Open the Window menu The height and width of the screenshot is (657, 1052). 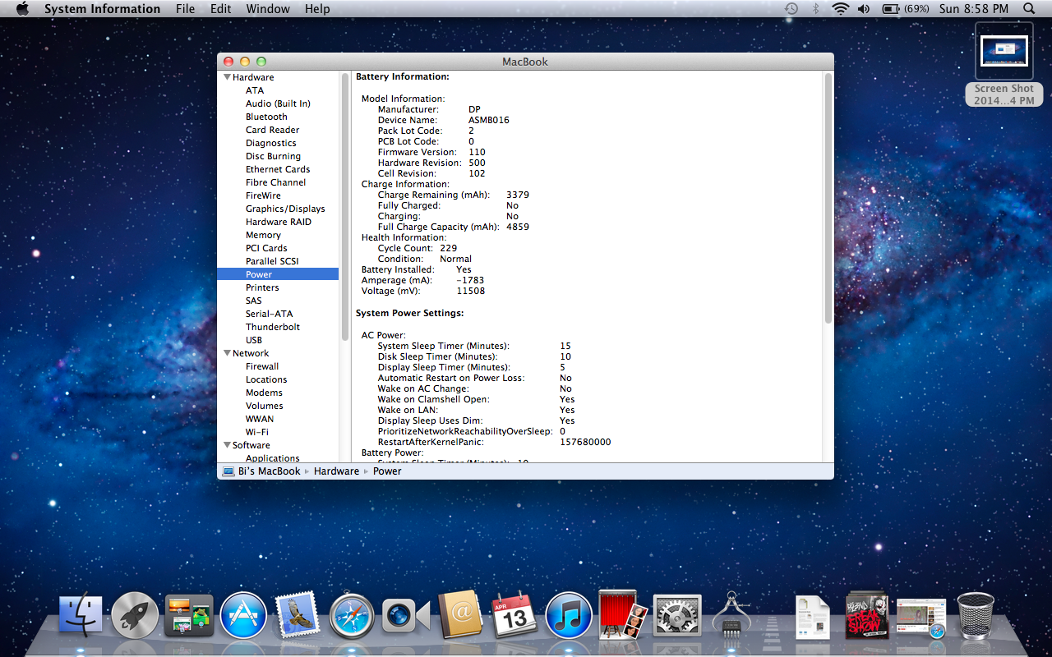[x=268, y=9]
